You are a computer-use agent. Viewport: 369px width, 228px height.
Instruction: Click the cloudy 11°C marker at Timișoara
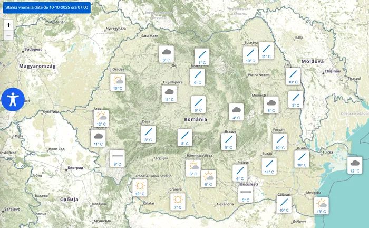tap(98, 138)
